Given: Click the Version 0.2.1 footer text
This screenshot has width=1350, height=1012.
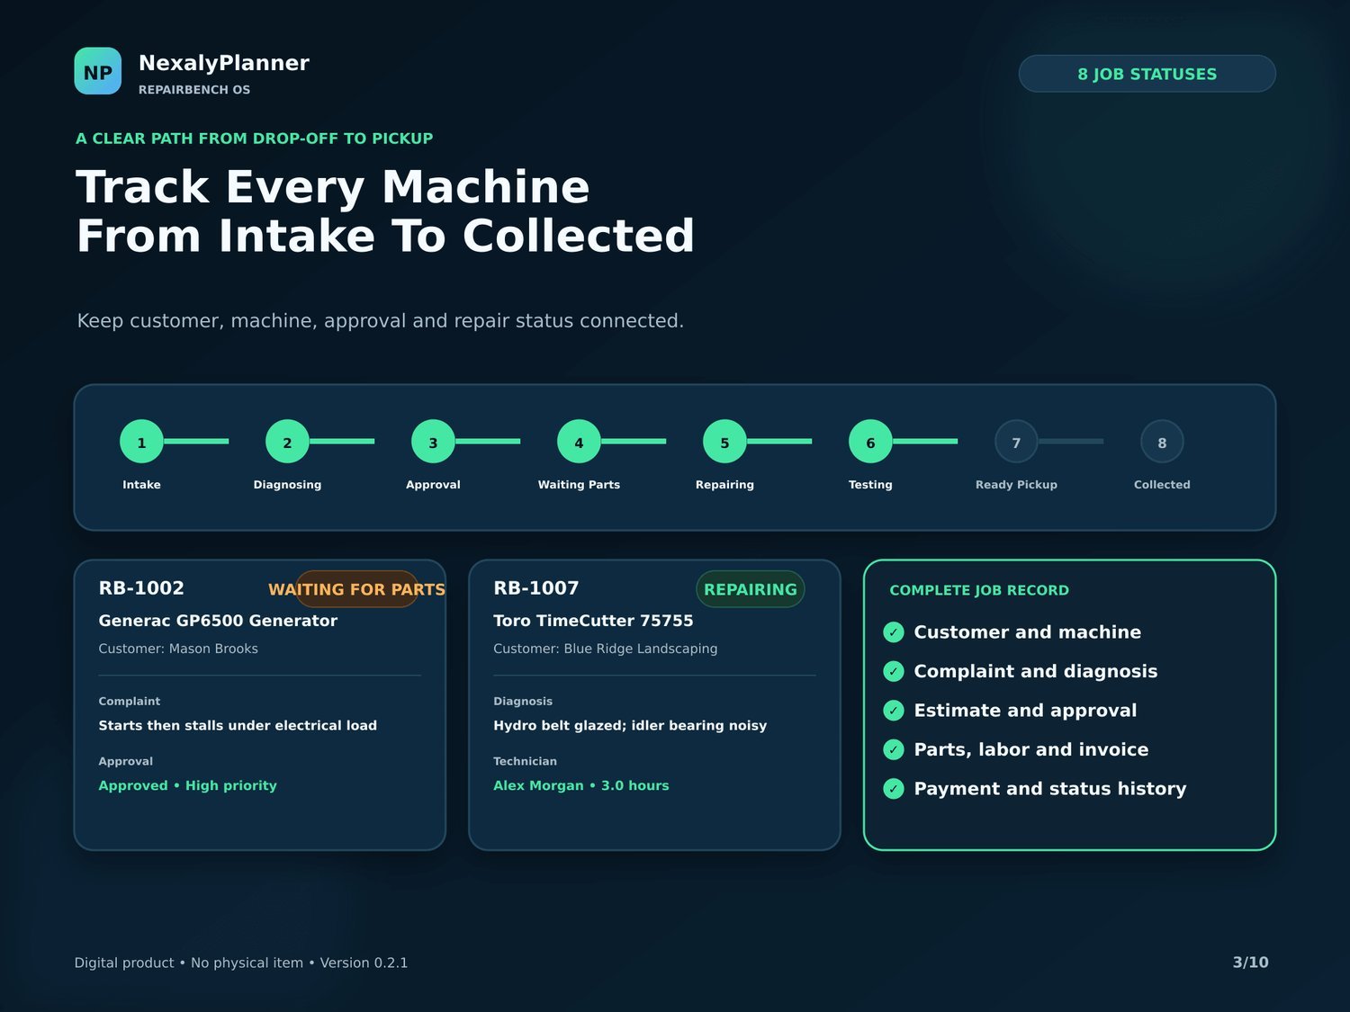Looking at the screenshot, I should click(364, 963).
